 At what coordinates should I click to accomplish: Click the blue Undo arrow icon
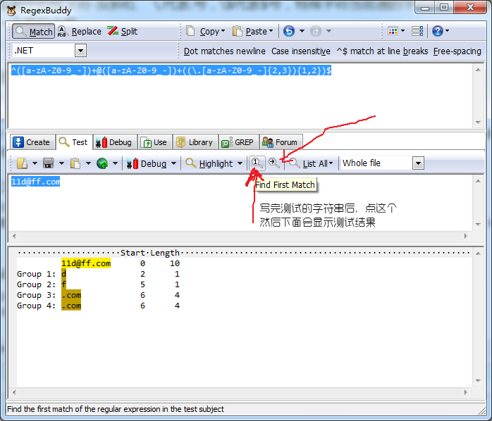click(x=289, y=31)
